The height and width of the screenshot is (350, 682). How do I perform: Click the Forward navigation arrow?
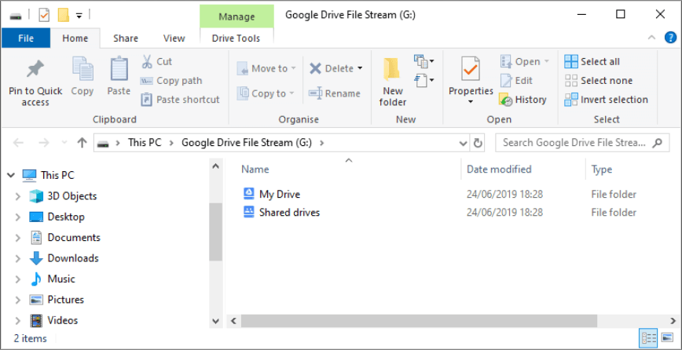43,142
